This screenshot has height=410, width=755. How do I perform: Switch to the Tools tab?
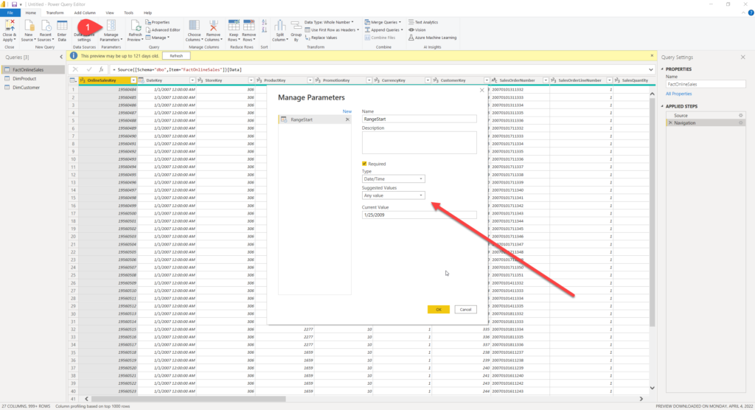[128, 13]
